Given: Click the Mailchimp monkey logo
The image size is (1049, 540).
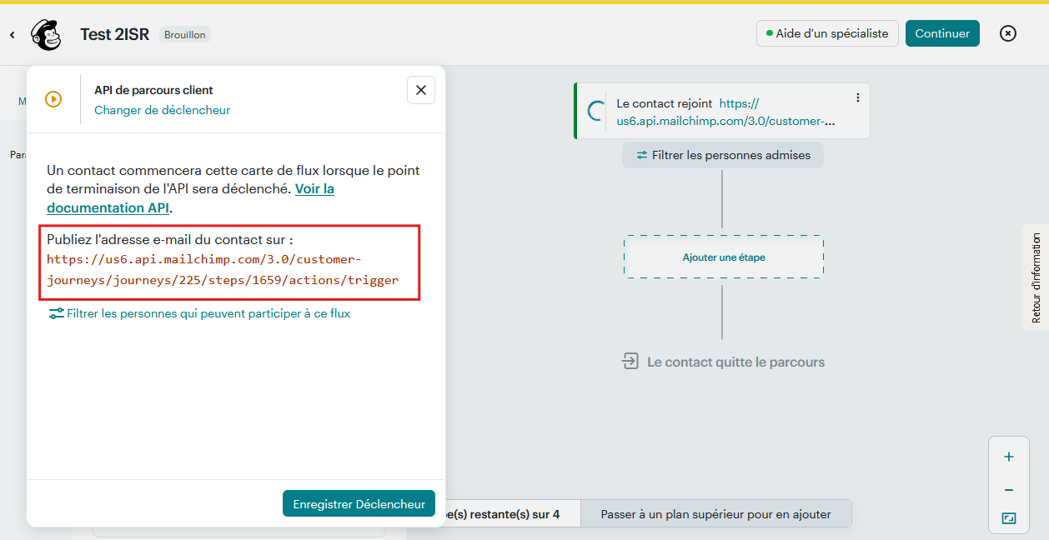Looking at the screenshot, I should click(x=46, y=34).
